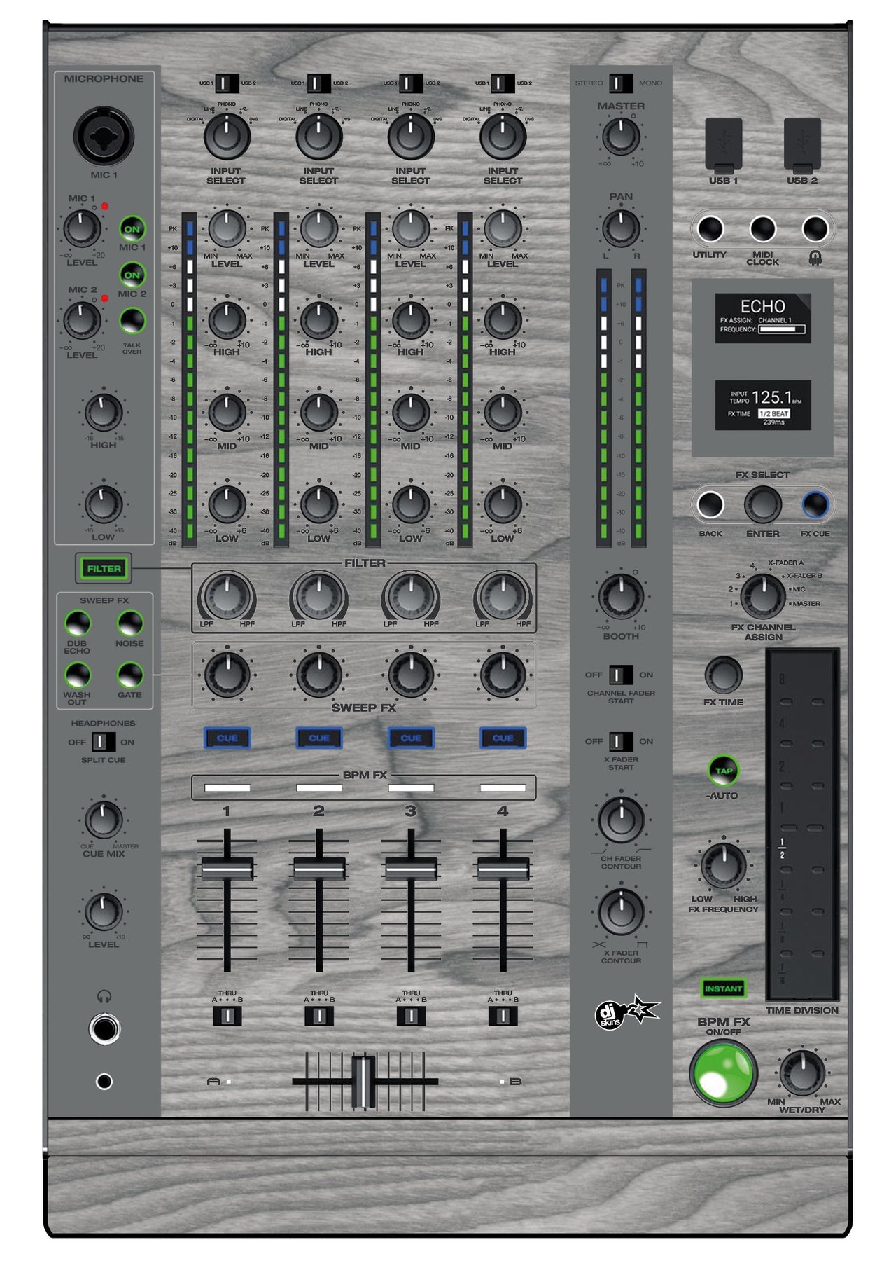Image resolution: width=896 pixels, height=1275 pixels.
Task: Click channel 2 HIGH EQ knob
Action: point(318,320)
